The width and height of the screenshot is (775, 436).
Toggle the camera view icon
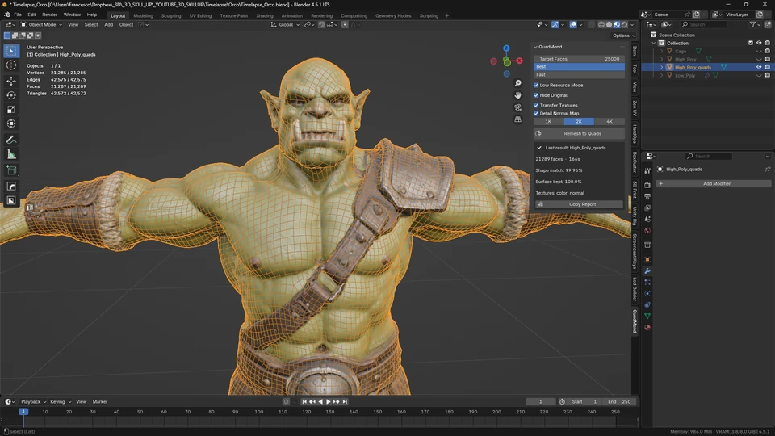point(517,107)
